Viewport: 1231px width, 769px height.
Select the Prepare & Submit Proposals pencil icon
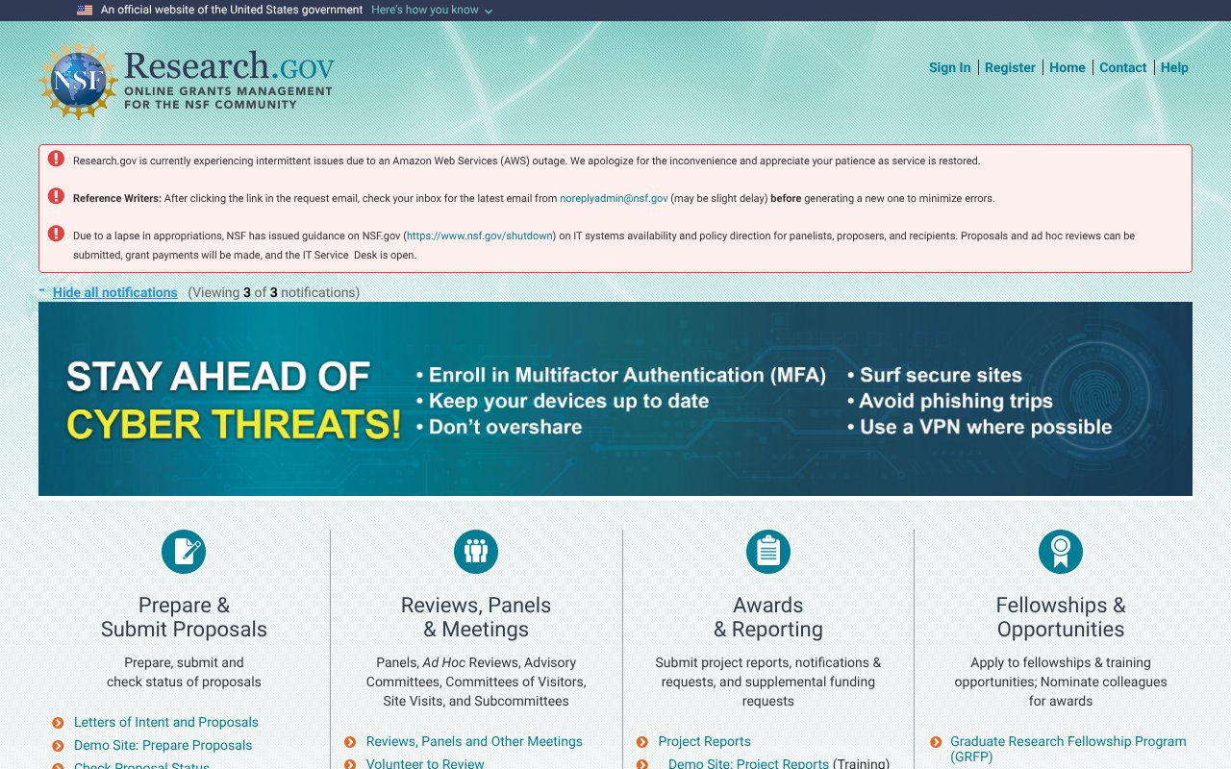click(183, 551)
